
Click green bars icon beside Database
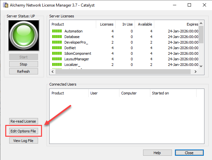(x=57, y=37)
